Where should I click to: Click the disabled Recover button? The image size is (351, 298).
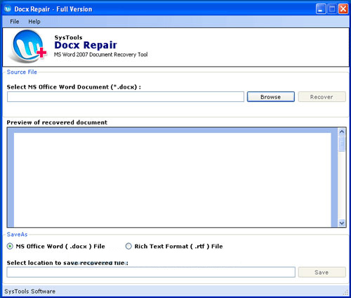(322, 97)
